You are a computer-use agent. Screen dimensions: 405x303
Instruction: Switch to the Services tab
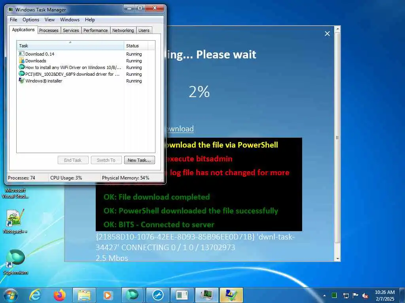click(71, 30)
